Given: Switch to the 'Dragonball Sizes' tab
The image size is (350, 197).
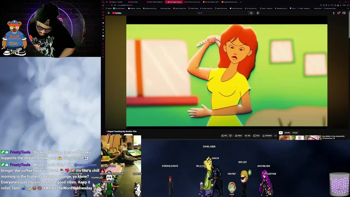Looking at the screenshot, I should click(230, 2).
